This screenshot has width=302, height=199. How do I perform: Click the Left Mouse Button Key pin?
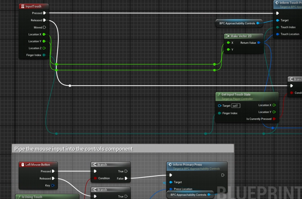click(x=53, y=186)
